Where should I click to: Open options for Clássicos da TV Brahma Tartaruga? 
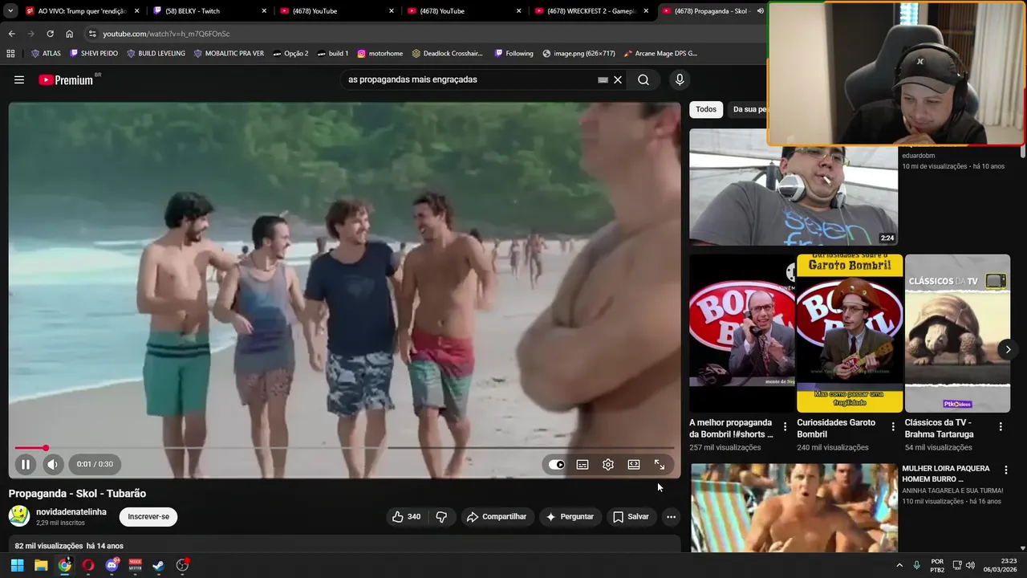point(1001,427)
